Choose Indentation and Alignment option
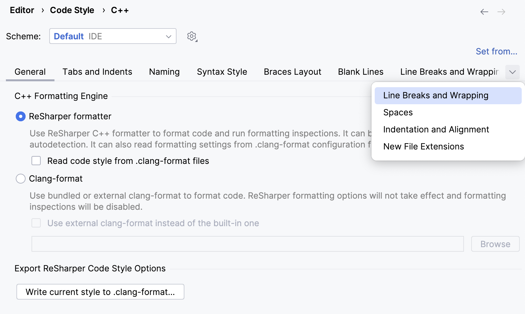 pos(436,129)
